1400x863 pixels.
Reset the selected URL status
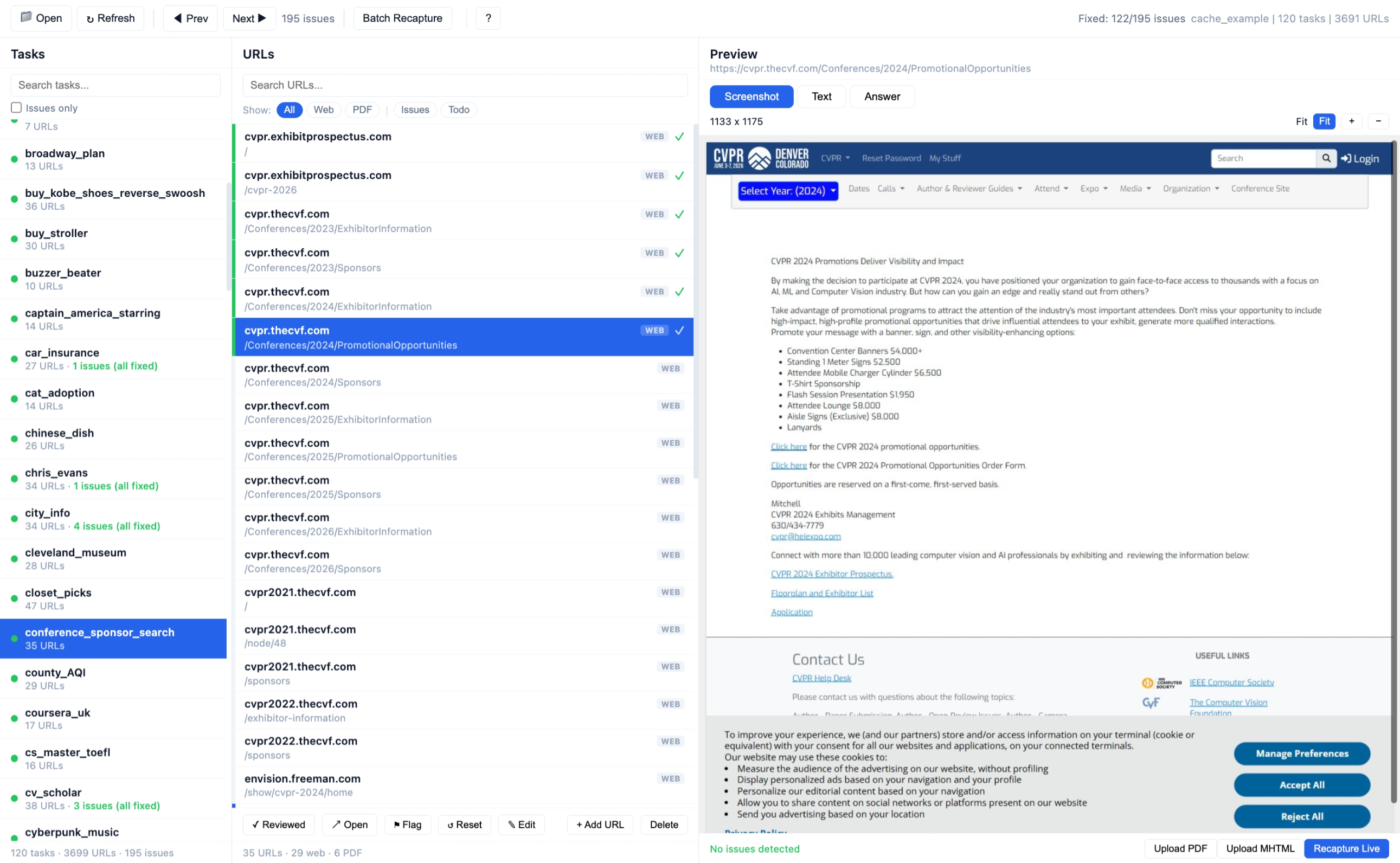(465, 824)
